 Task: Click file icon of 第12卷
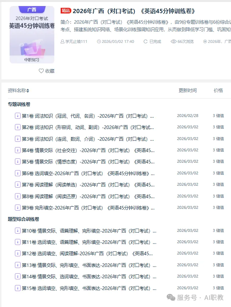pyautogui.click(x=18, y=253)
